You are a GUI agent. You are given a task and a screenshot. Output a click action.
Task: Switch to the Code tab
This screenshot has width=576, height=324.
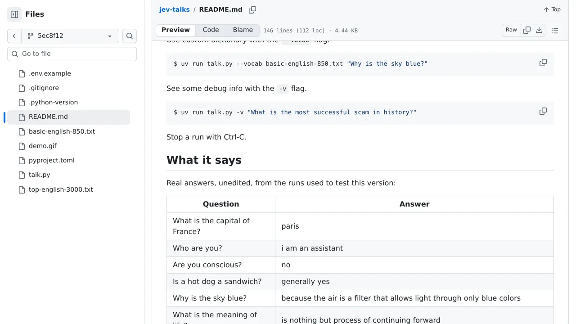(x=211, y=30)
